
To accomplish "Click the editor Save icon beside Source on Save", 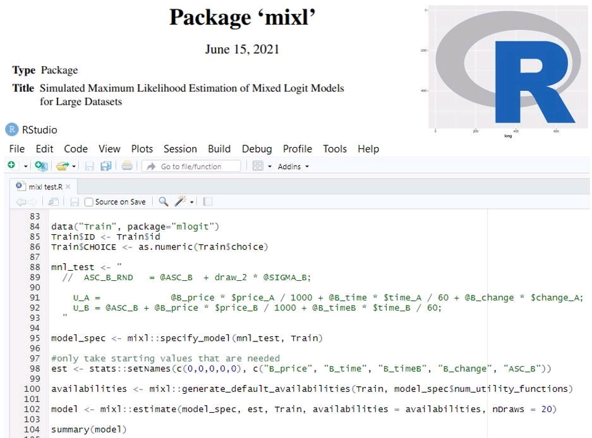I will (75, 202).
